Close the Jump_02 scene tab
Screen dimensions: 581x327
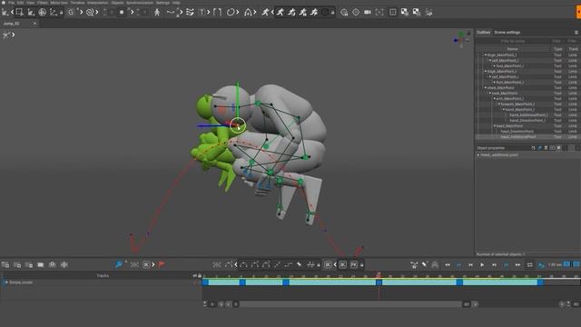click(x=34, y=24)
